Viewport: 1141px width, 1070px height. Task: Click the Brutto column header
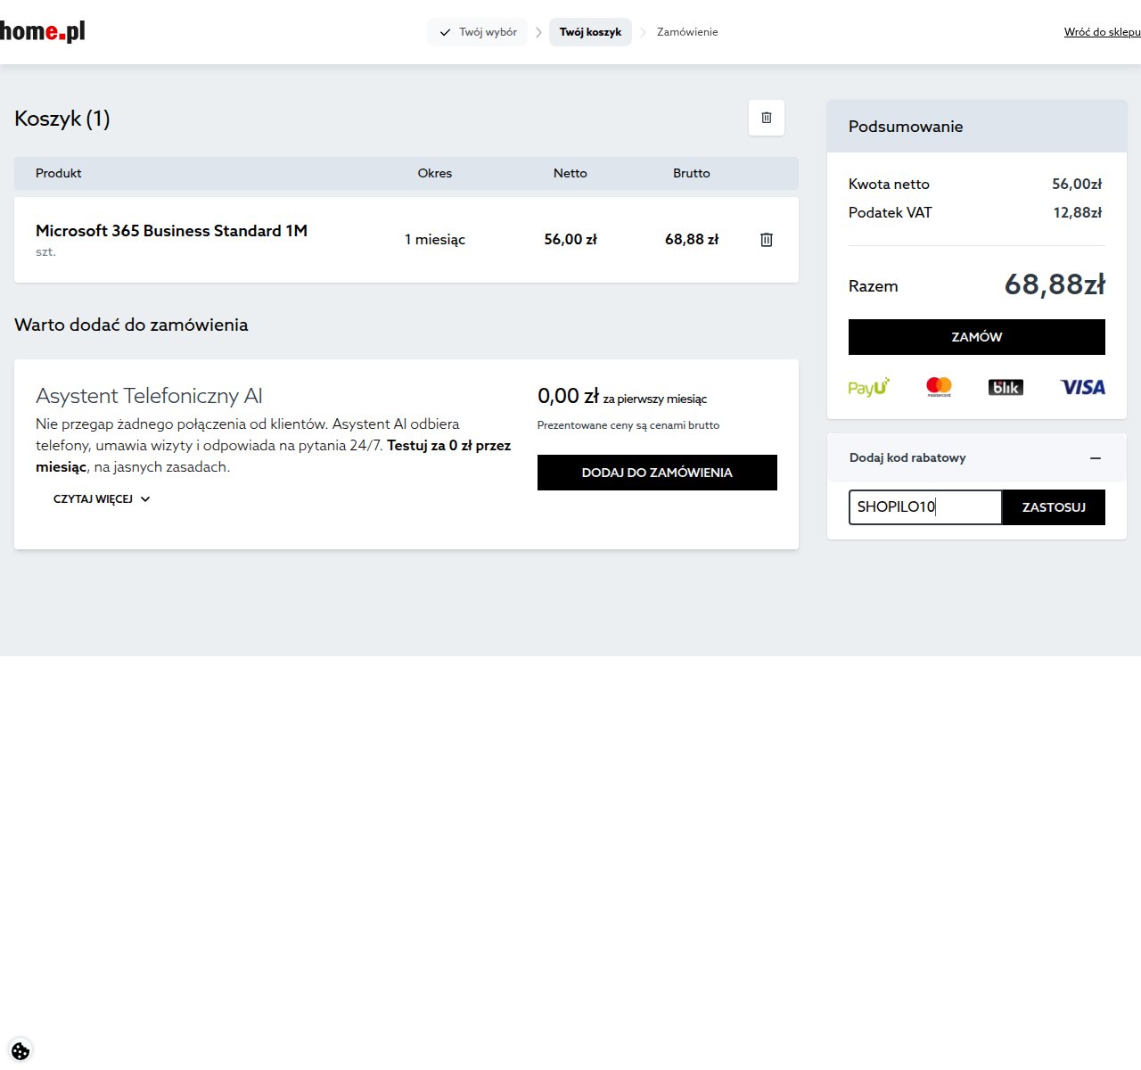tap(692, 173)
